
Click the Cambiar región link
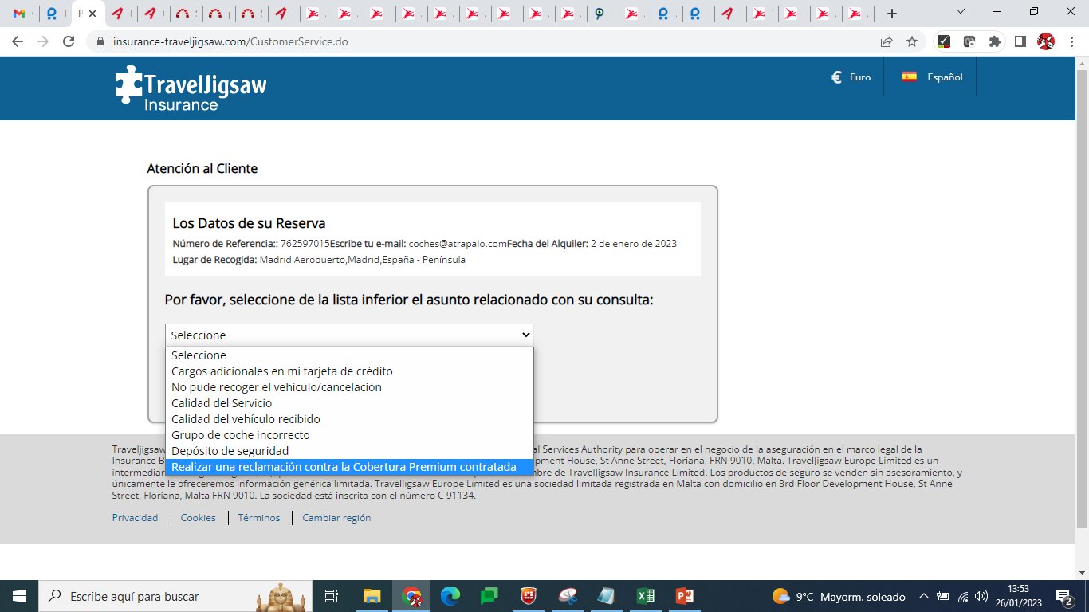coord(336,518)
